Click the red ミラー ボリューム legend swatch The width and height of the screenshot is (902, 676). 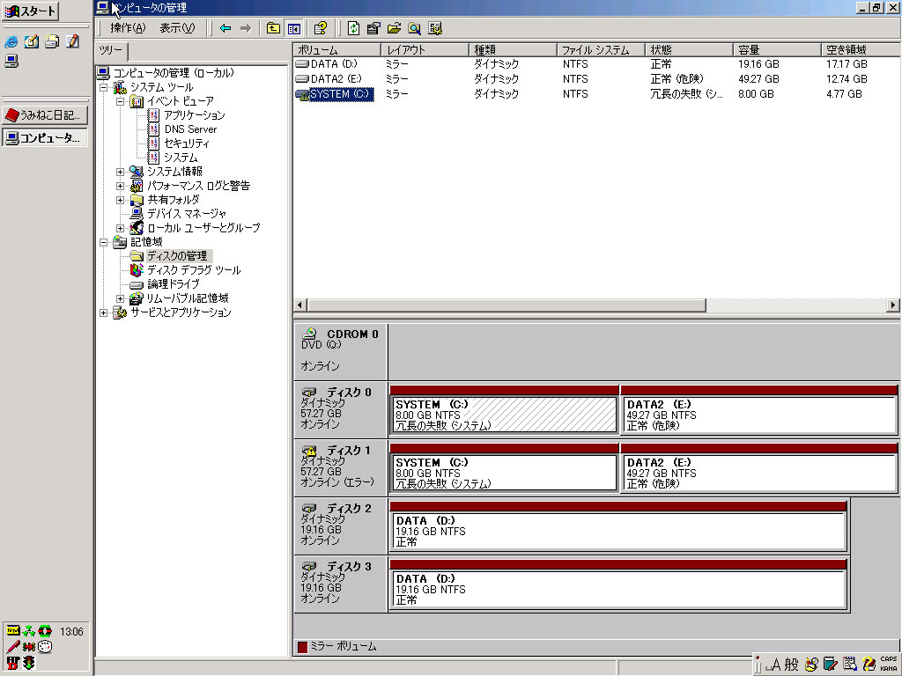coord(303,647)
